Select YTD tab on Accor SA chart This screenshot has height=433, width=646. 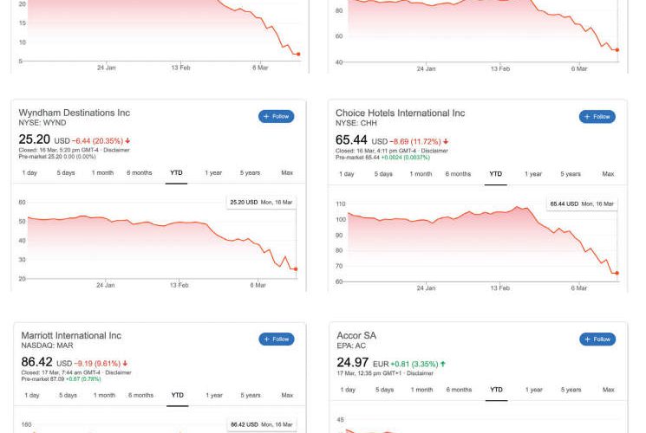click(496, 390)
